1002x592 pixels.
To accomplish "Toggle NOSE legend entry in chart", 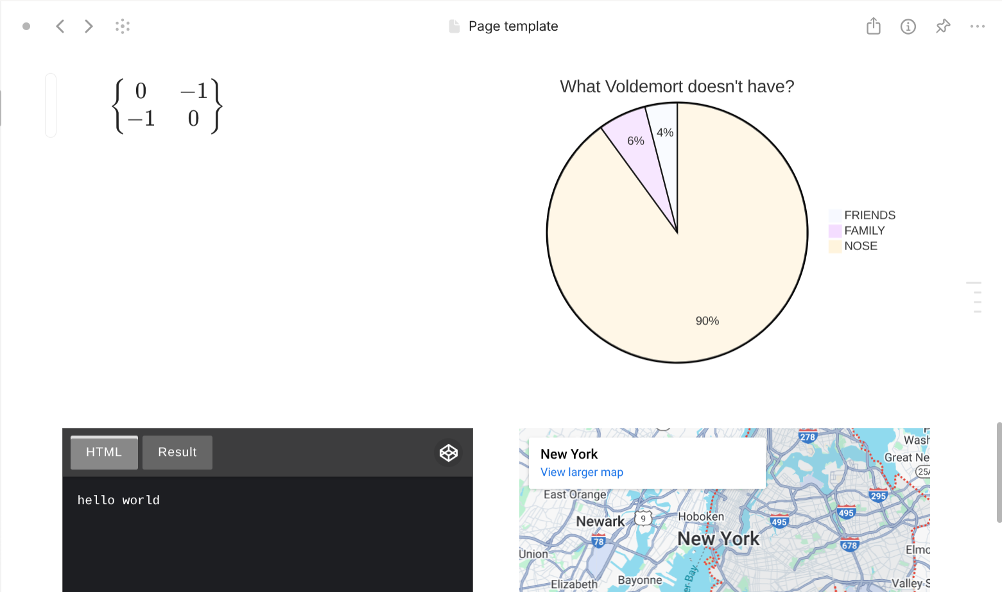I will click(x=860, y=246).
